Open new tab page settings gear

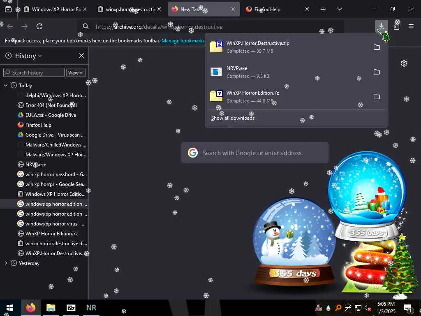[x=404, y=63]
